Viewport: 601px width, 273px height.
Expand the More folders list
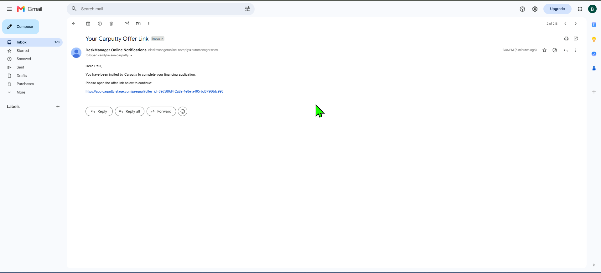pyautogui.click(x=31, y=92)
